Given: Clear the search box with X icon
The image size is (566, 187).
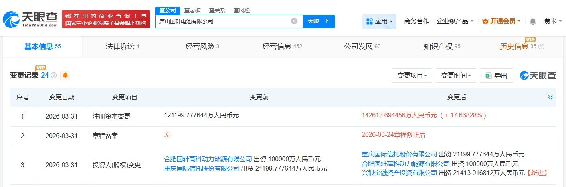Looking at the screenshot, I should click(294, 21).
